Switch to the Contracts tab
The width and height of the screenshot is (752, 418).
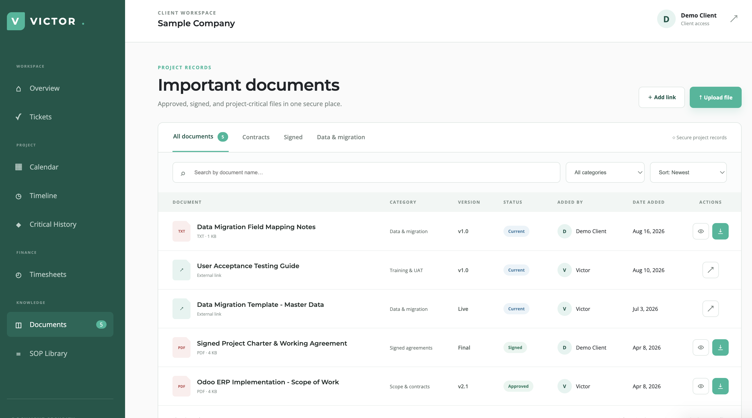click(256, 137)
